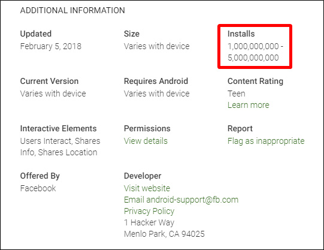Viewport: 324px width, 250px height.
Task: Click the Size heading label
Action: click(x=132, y=34)
